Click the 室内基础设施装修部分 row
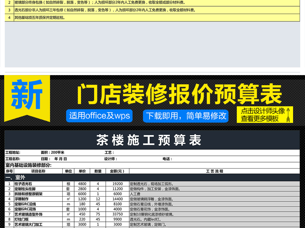The width and height of the screenshot is (305, 228). [x=152, y=165]
